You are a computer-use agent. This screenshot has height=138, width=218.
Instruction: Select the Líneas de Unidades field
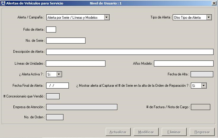76,63
